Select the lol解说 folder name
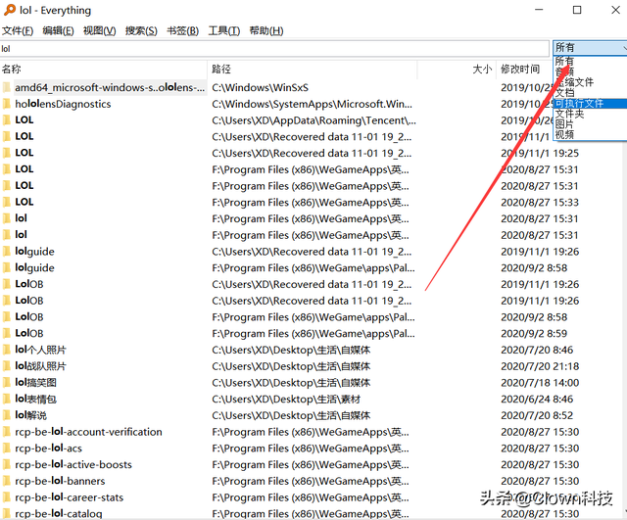Screen dimensions: 627x520 pos(30,415)
